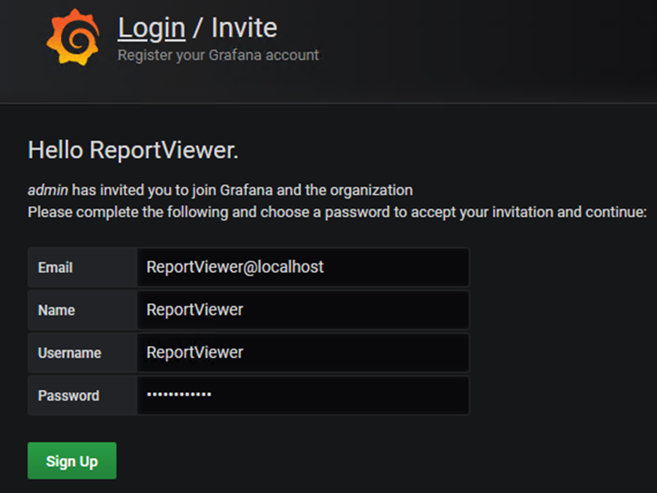Select the Username field label
This screenshot has height=493, width=657.
coord(69,353)
